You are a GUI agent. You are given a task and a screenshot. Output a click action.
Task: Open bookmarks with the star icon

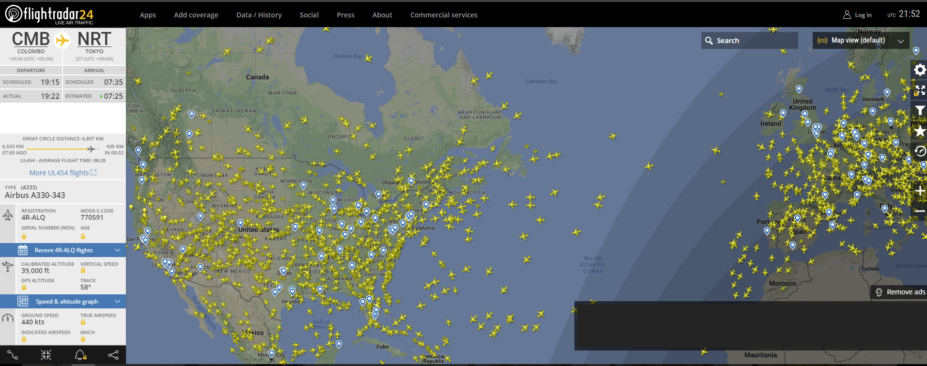[x=919, y=131]
